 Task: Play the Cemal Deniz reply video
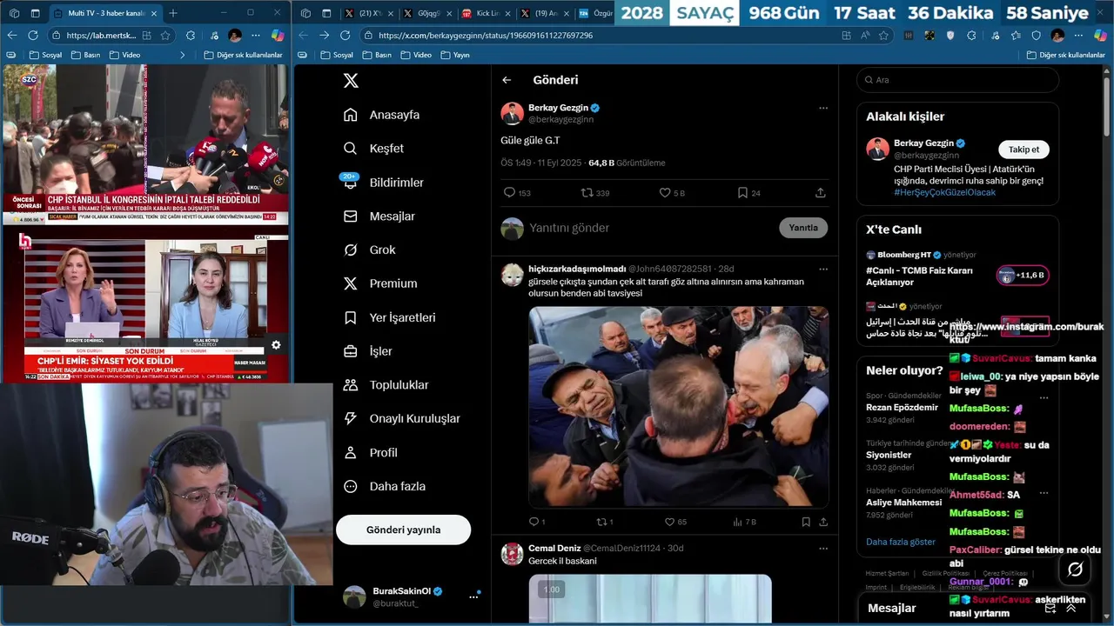coord(650,598)
